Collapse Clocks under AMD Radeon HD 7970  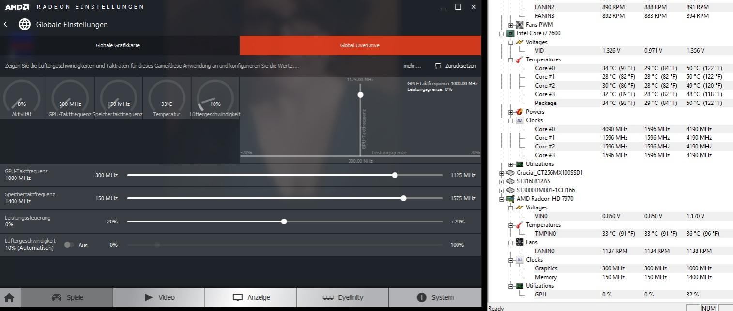point(511,260)
